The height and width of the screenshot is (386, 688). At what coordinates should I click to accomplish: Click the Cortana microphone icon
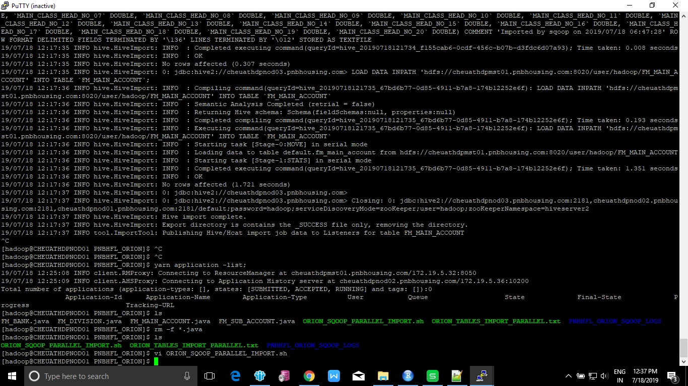(187, 376)
